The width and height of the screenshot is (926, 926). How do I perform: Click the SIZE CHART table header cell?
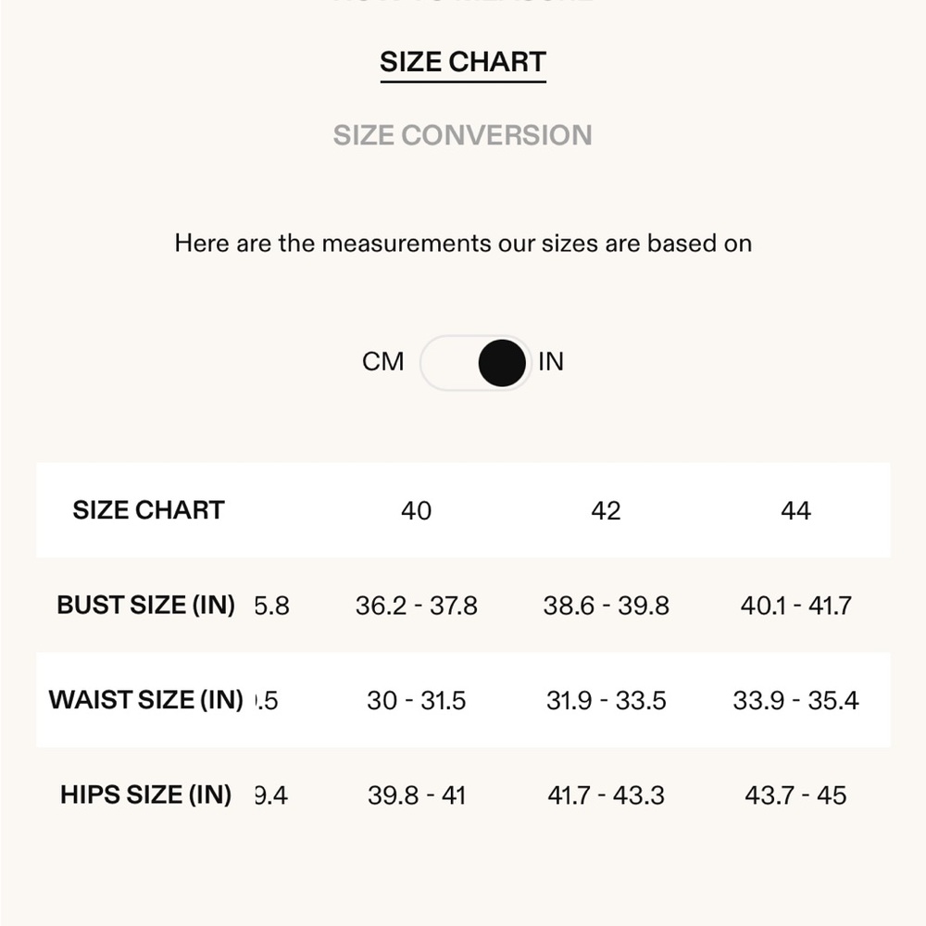click(148, 510)
